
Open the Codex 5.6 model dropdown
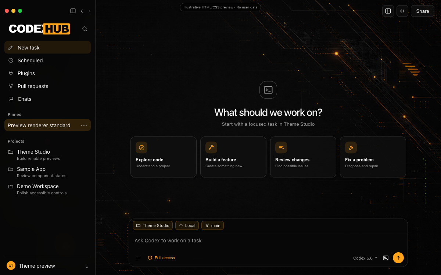click(x=365, y=258)
